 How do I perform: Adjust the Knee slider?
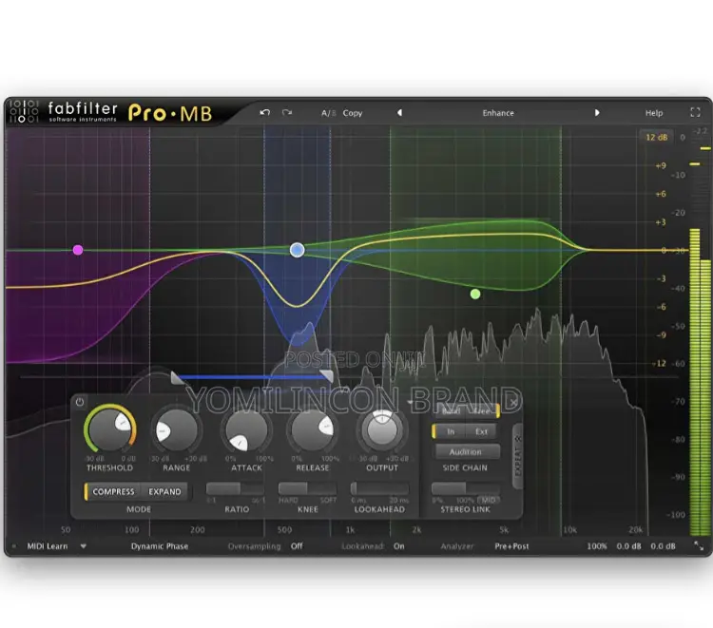tap(307, 488)
